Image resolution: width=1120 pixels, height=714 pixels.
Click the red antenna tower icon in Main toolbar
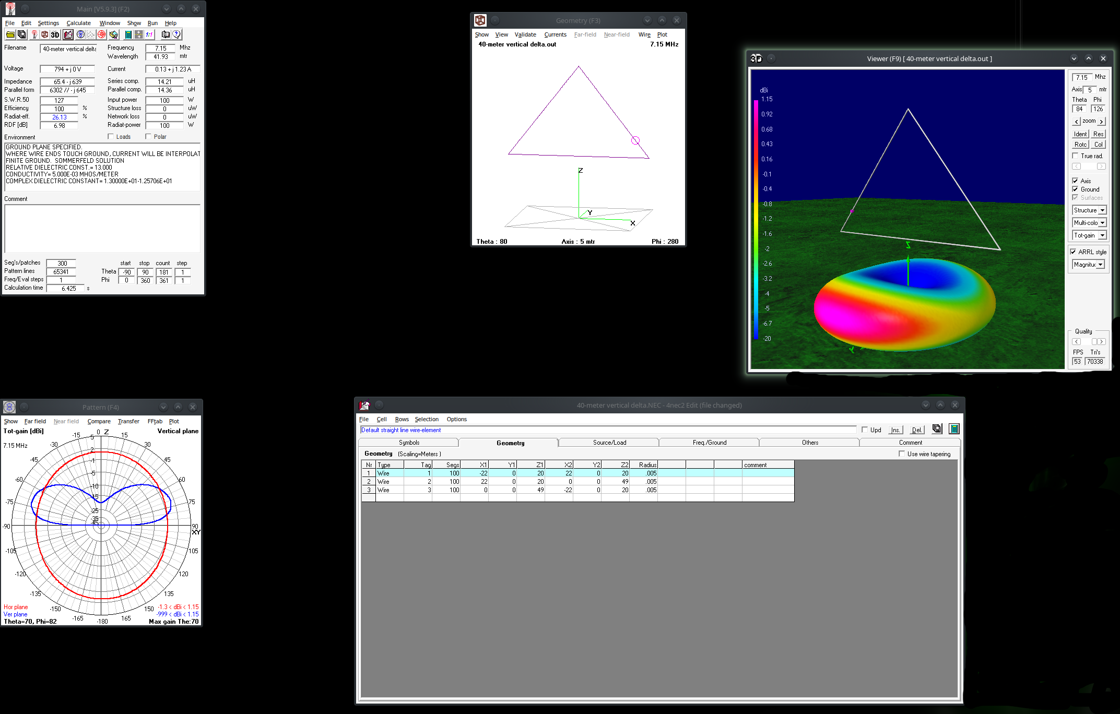[x=34, y=34]
